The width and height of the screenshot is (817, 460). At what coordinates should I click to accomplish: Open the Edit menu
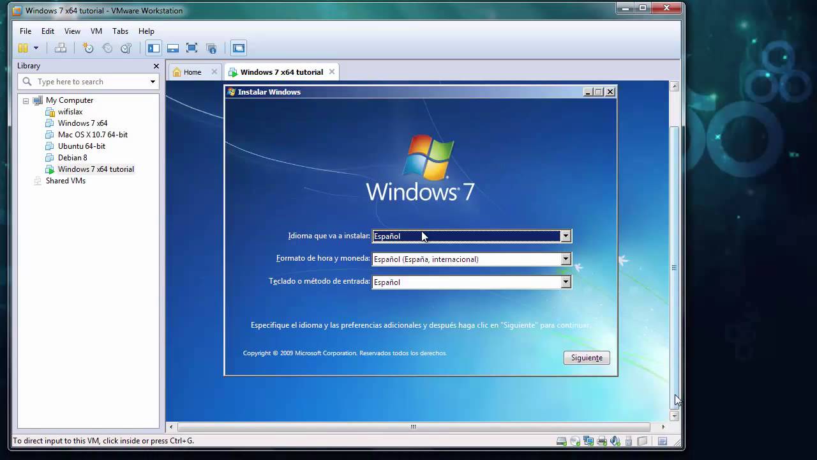[48, 31]
